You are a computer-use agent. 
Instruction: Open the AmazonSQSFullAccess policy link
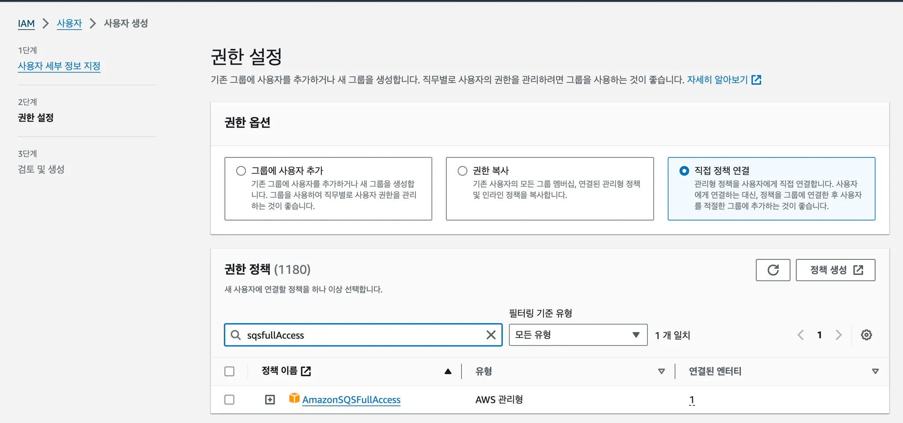pyautogui.click(x=351, y=400)
